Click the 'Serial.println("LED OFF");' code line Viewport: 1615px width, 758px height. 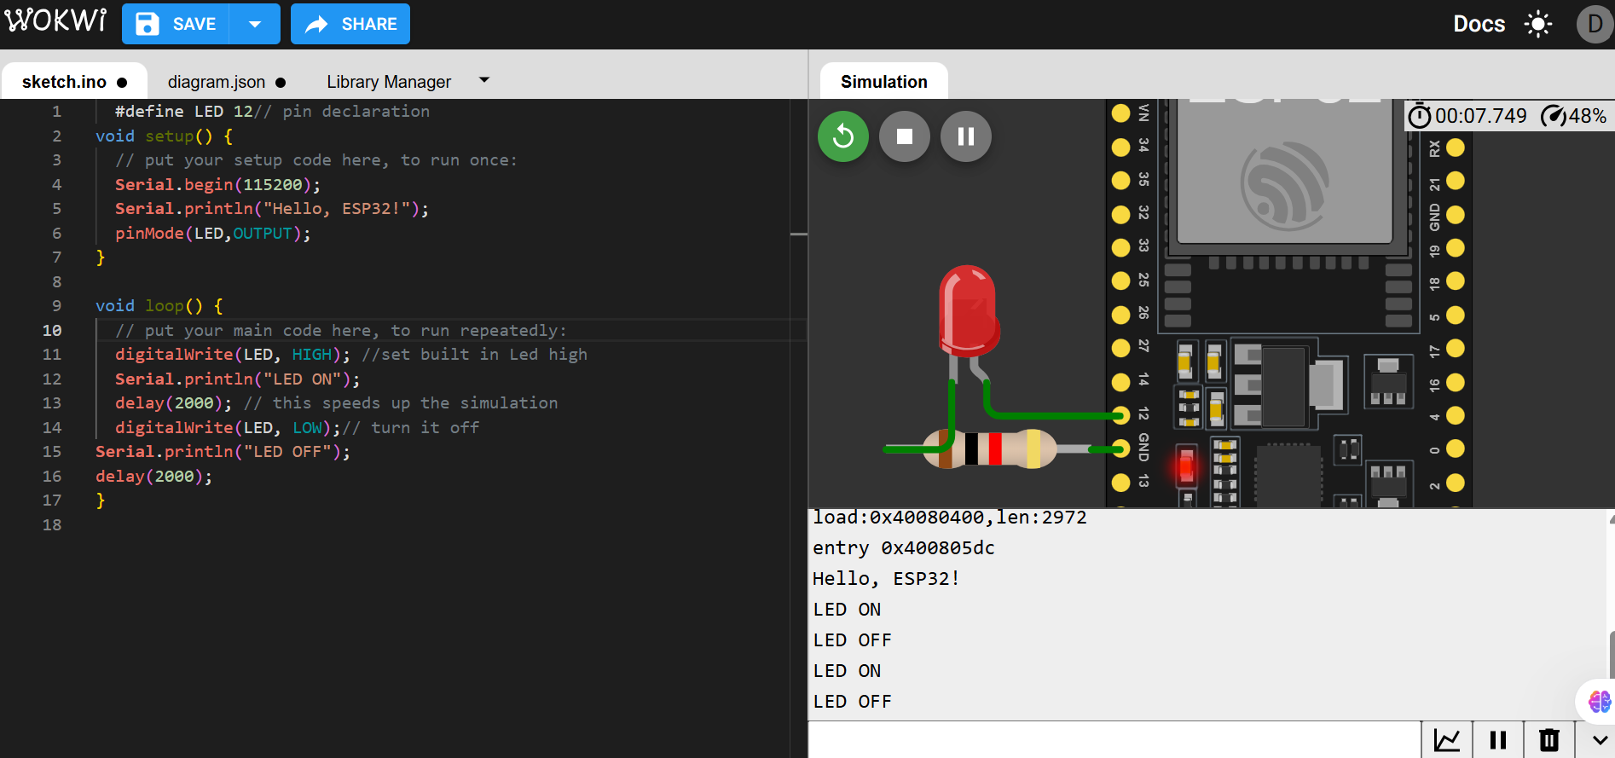(x=223, y=452)
